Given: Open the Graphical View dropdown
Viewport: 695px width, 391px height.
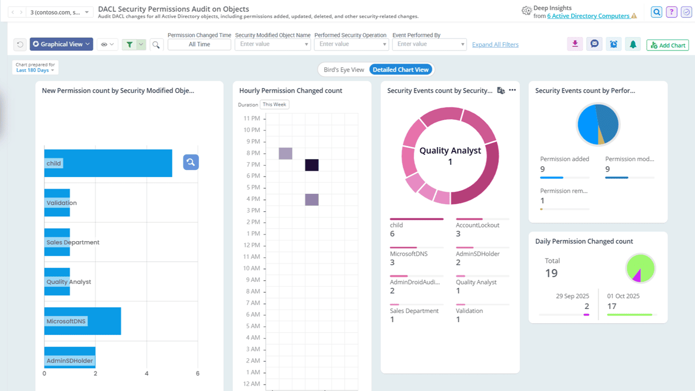Looking at the screenshot, I should [x=61, y=45].
